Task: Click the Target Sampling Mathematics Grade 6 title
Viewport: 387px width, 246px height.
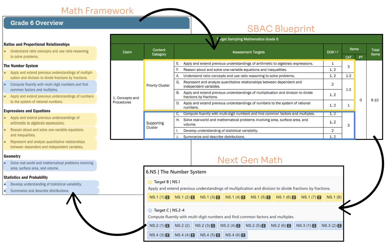Action: click(x=248, y=39)
